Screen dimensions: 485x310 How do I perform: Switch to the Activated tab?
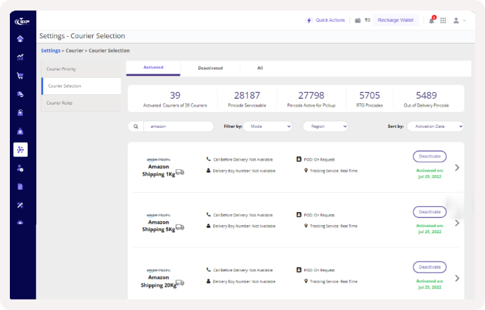click(x=153, y=68)
